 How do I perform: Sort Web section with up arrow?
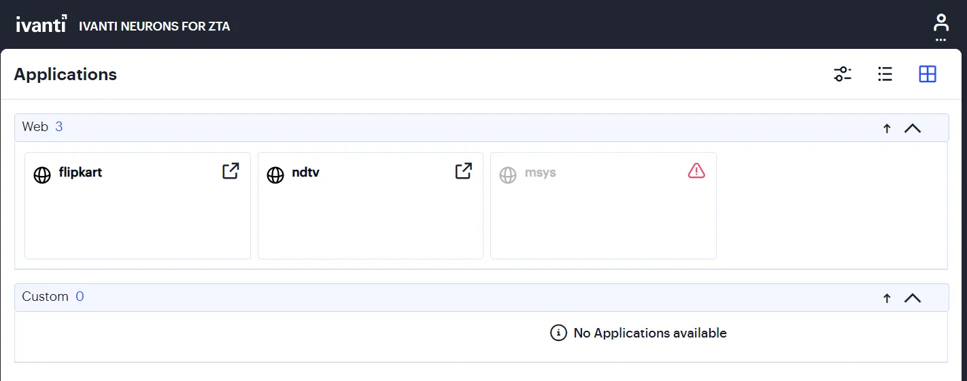point(887,128)
